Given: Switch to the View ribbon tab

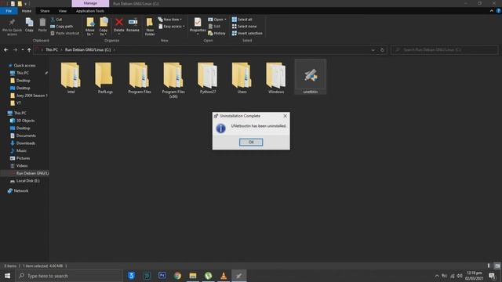Looking at the screenshot, I should pos(63,11).
